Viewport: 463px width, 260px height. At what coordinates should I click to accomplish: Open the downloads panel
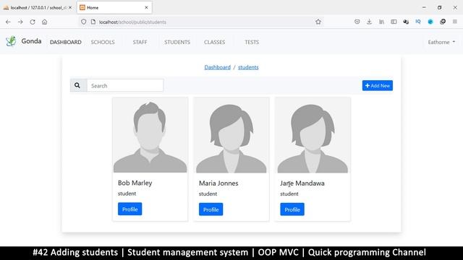(369, 22)
